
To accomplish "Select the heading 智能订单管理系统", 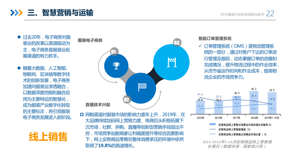I will pyautogui.click(x=215, y=39).
